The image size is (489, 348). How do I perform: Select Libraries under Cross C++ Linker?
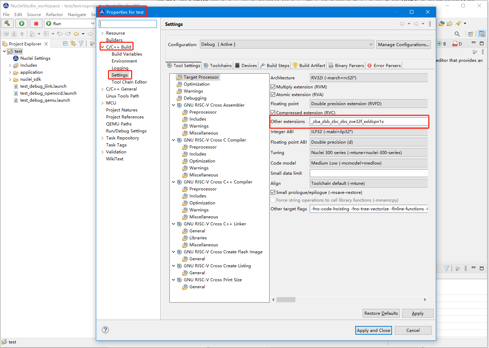pyautogui.click(x=198, y=238)
